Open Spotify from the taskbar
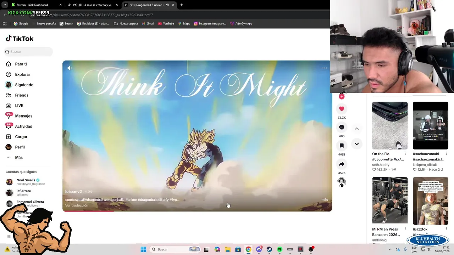Viewport: 454px width, 255px height. [279, 249]
